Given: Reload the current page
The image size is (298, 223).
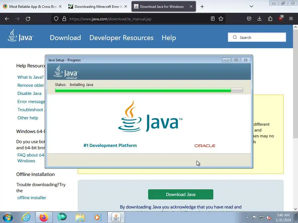Looking at the screenshot, I should (28, 19).
